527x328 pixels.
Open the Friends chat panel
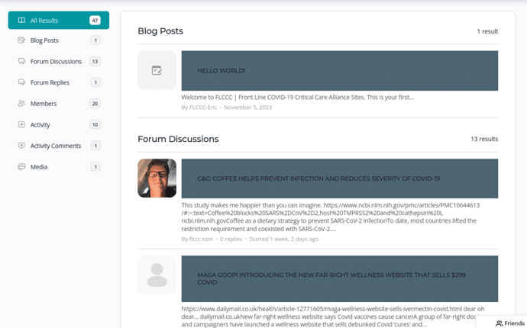(509, 323)
